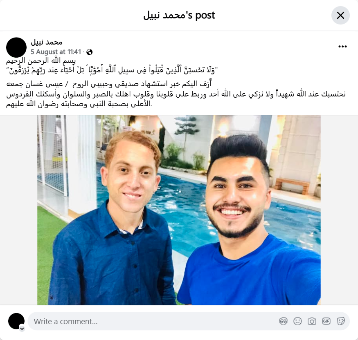Click the last line of the post text
The height and width of the screenshot is (340, 358).
click(x=79, y=104)
